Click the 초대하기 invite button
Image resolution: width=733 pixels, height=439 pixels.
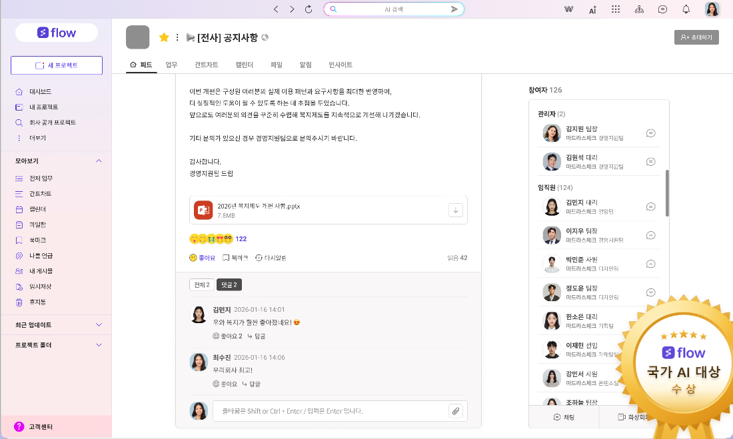(x=696, y=37)
